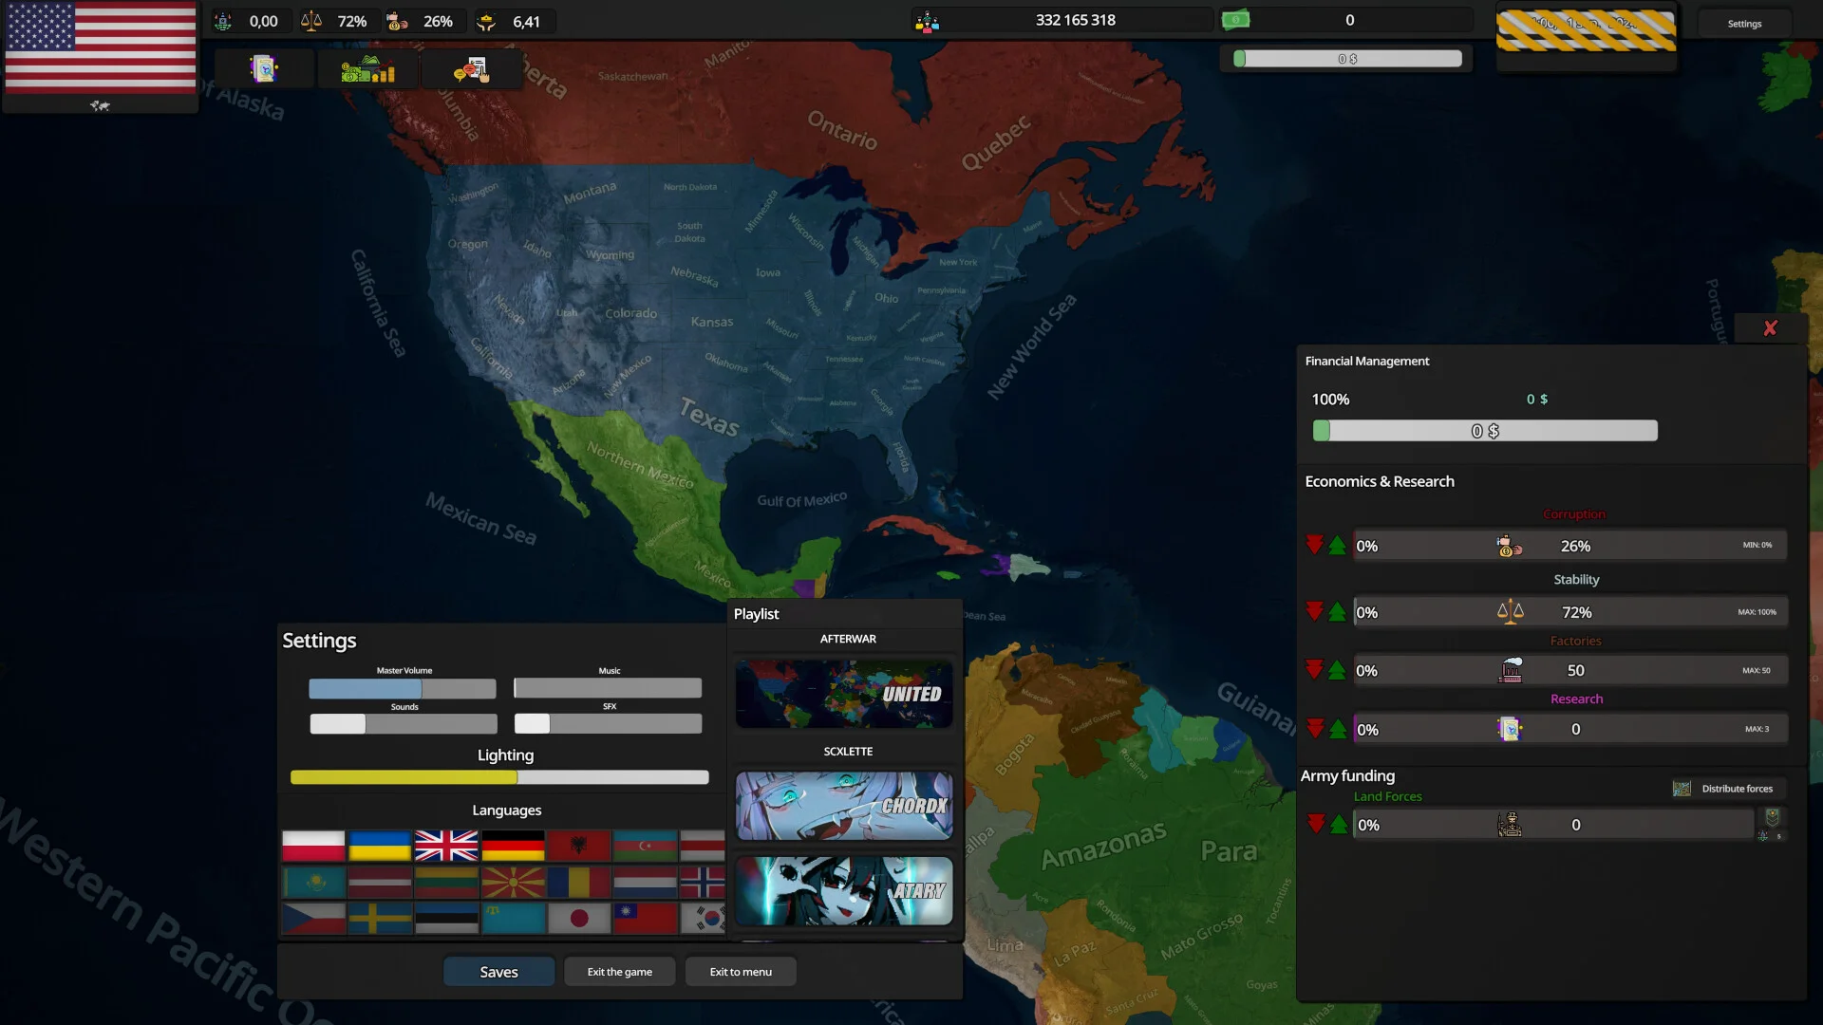Play the CHORDX track by SCXLETTE
Image resolution: width=1823 pixels, height=1025 pixels.
(843, 806)
